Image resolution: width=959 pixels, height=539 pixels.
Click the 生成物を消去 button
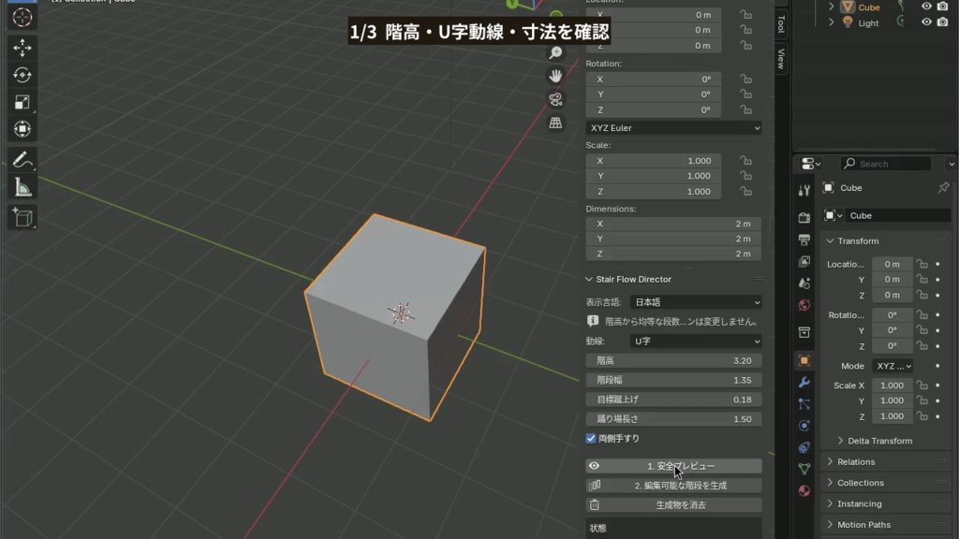click(x=673, y=505)
